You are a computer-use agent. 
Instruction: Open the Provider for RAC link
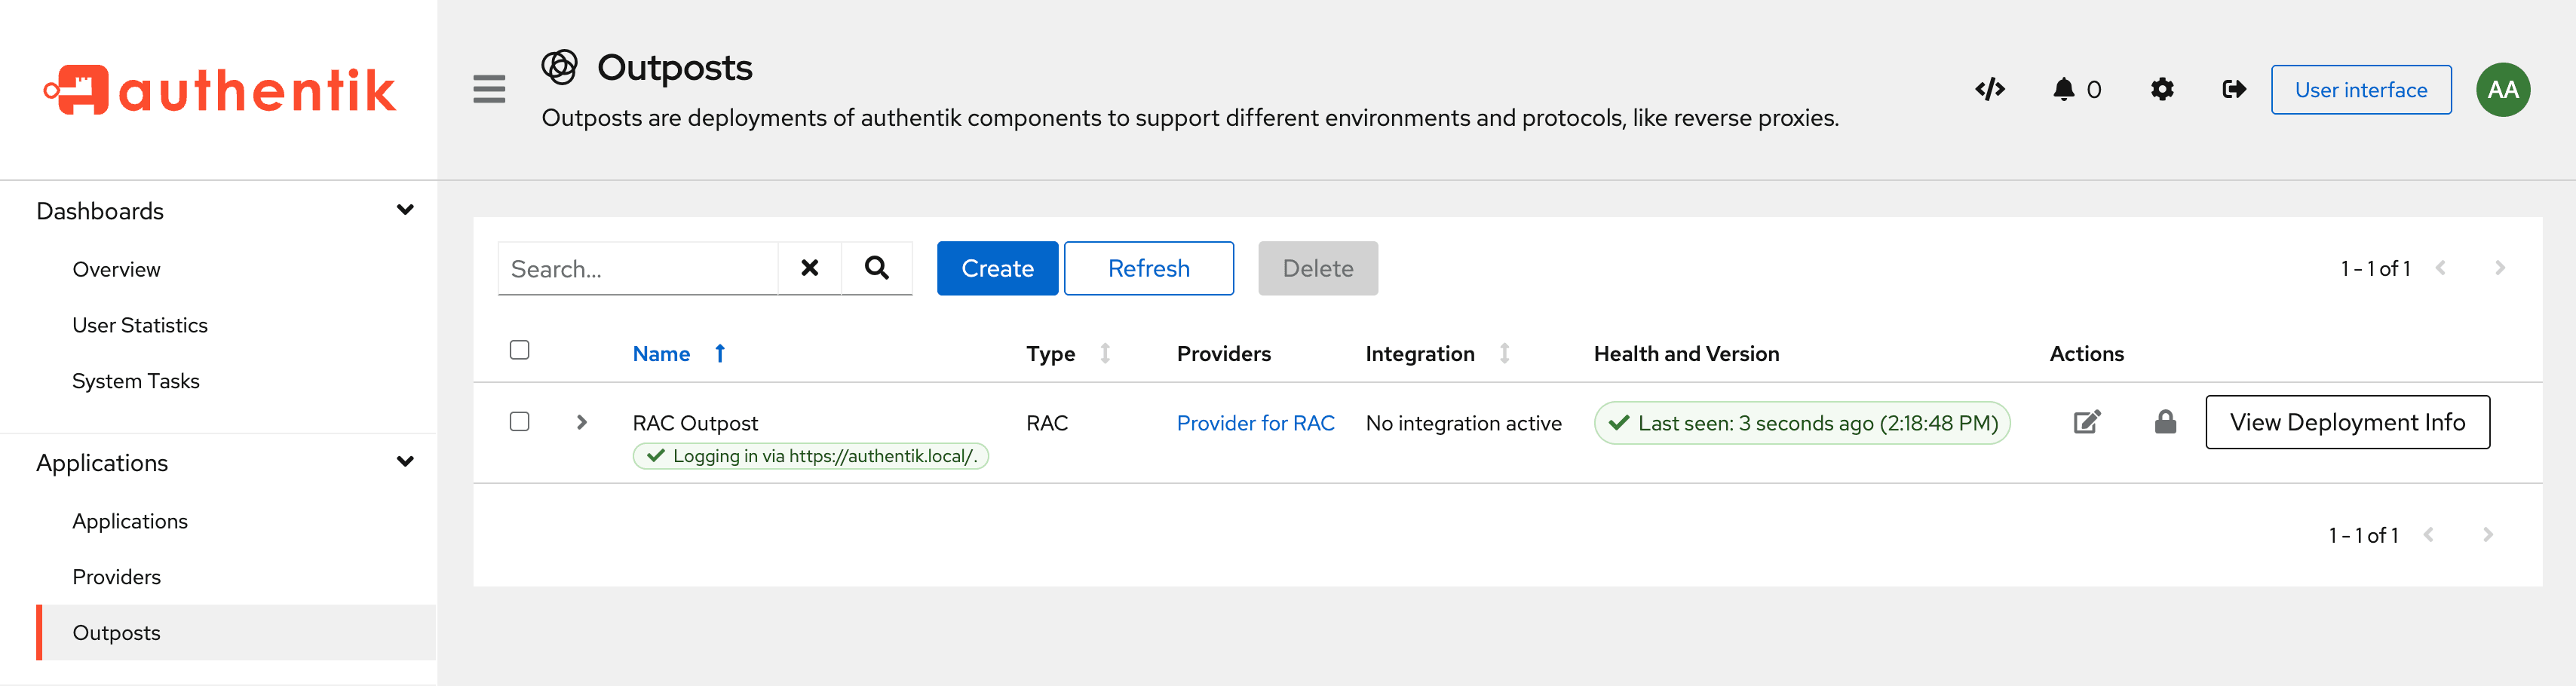coord(1255,423)
